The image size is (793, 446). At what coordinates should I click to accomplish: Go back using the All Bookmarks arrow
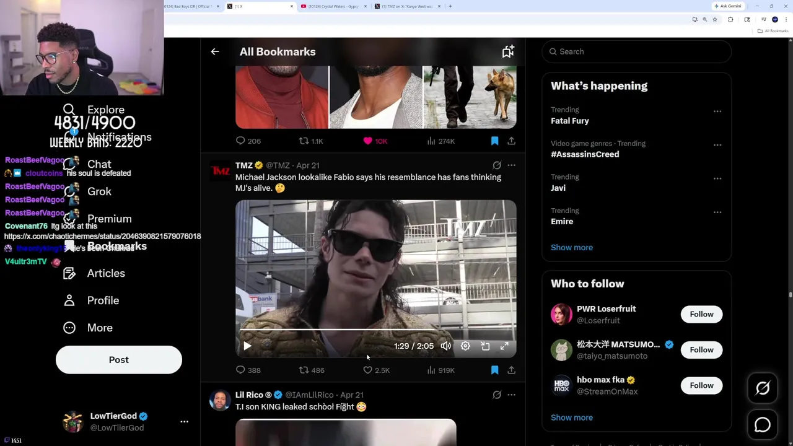click(215, 52)
